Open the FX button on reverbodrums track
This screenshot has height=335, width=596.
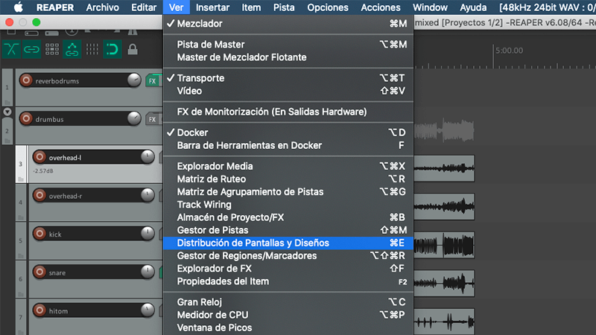(x=152, y=80)
